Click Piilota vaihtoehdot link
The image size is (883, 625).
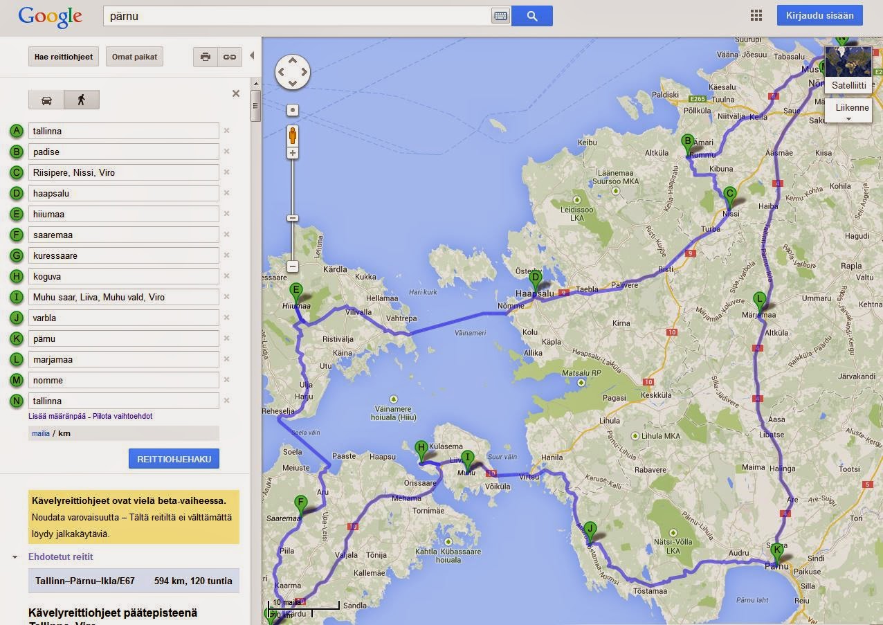122,416
